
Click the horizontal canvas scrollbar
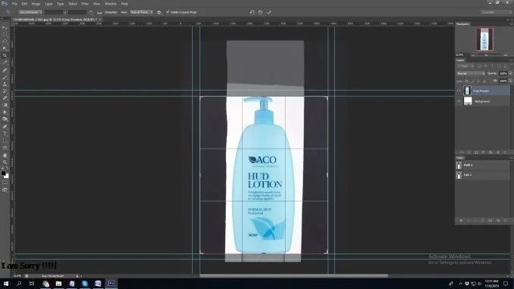[x=294, y=275]
